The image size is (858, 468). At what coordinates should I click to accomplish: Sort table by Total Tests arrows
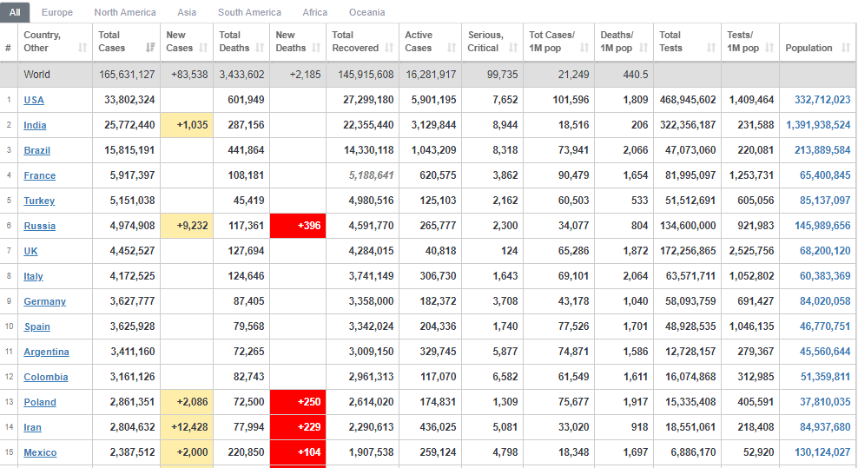coord(711,48)
